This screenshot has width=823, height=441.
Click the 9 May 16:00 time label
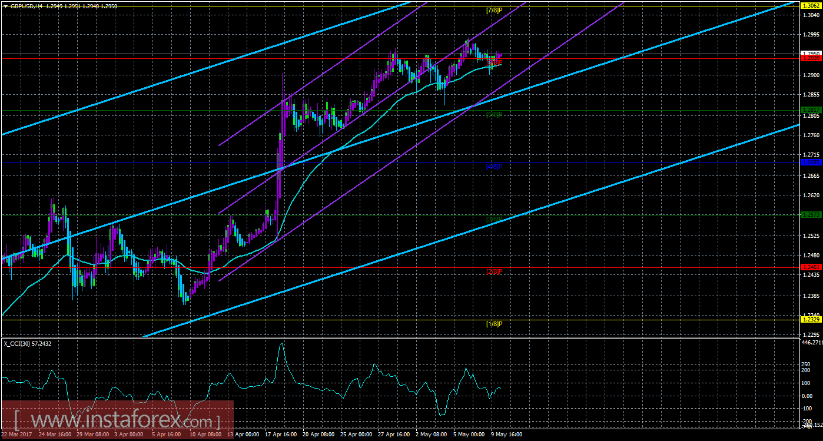(508, 434)
